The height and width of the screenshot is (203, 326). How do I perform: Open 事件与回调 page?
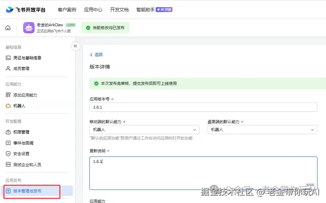(23, 143)
